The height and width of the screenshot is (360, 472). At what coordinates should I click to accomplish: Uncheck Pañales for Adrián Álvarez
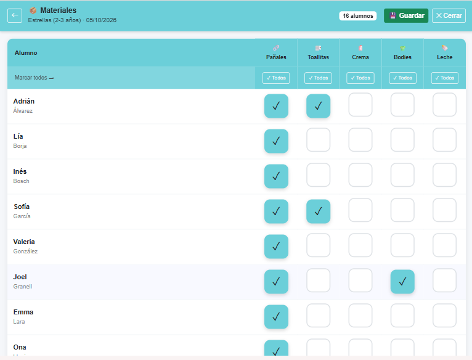click(x=276, y=106)
